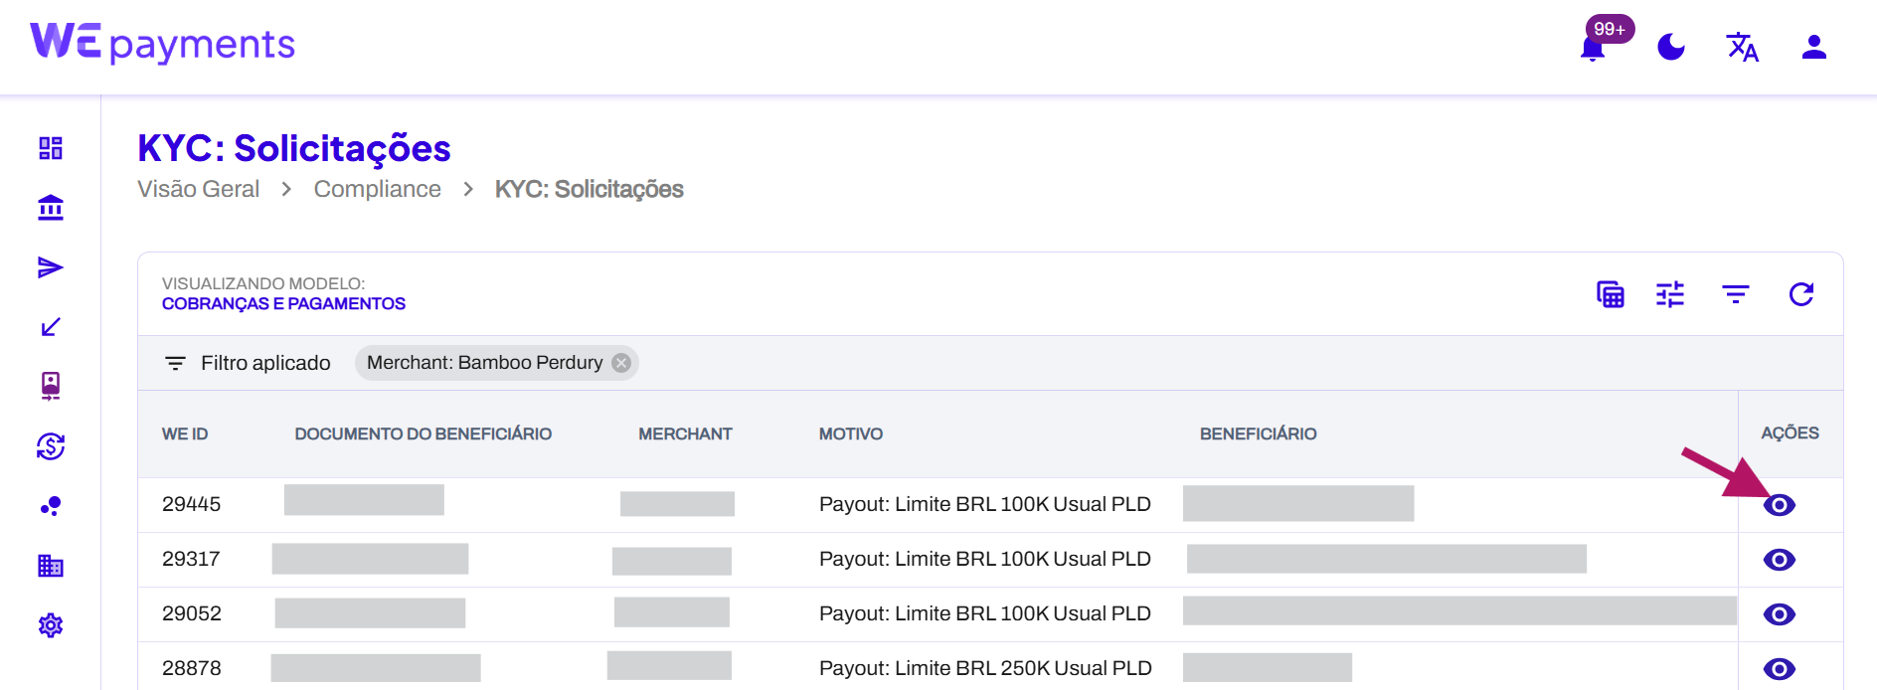The image size is (1877, 690).
Task: Select the send arrow sidebar icon
Action: click(x=51, y=267)
